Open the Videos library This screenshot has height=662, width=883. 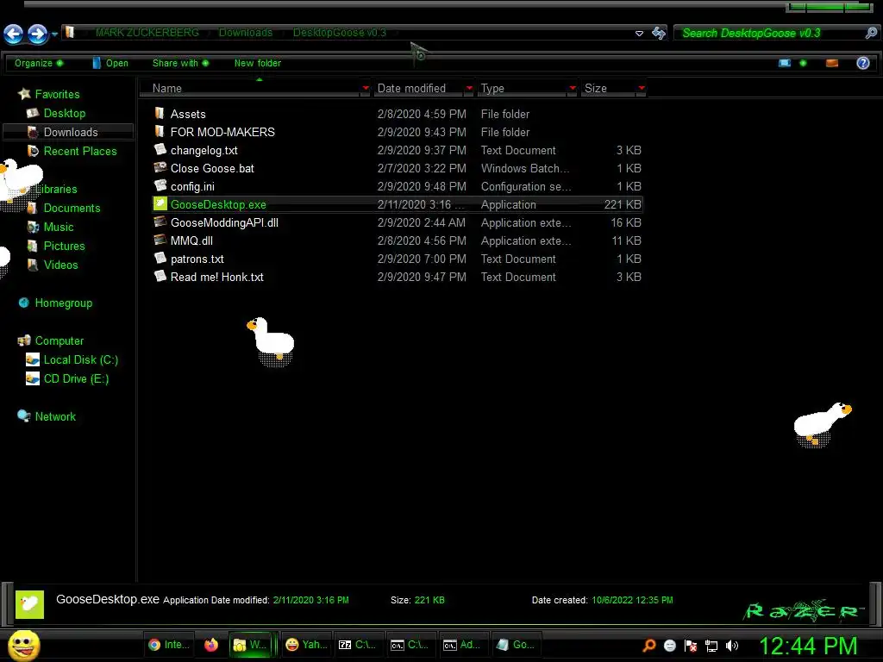coord(53,265)
